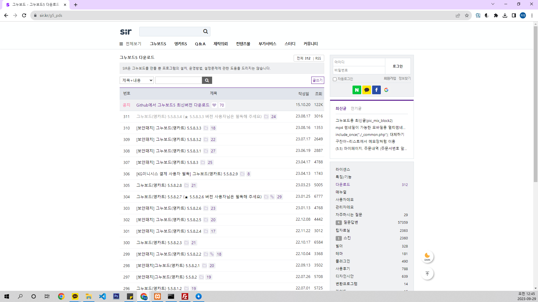Open the tab search chevron dropdown
Image resolution: width=538 pixels, height=302 pixels.
click(493, 4)
